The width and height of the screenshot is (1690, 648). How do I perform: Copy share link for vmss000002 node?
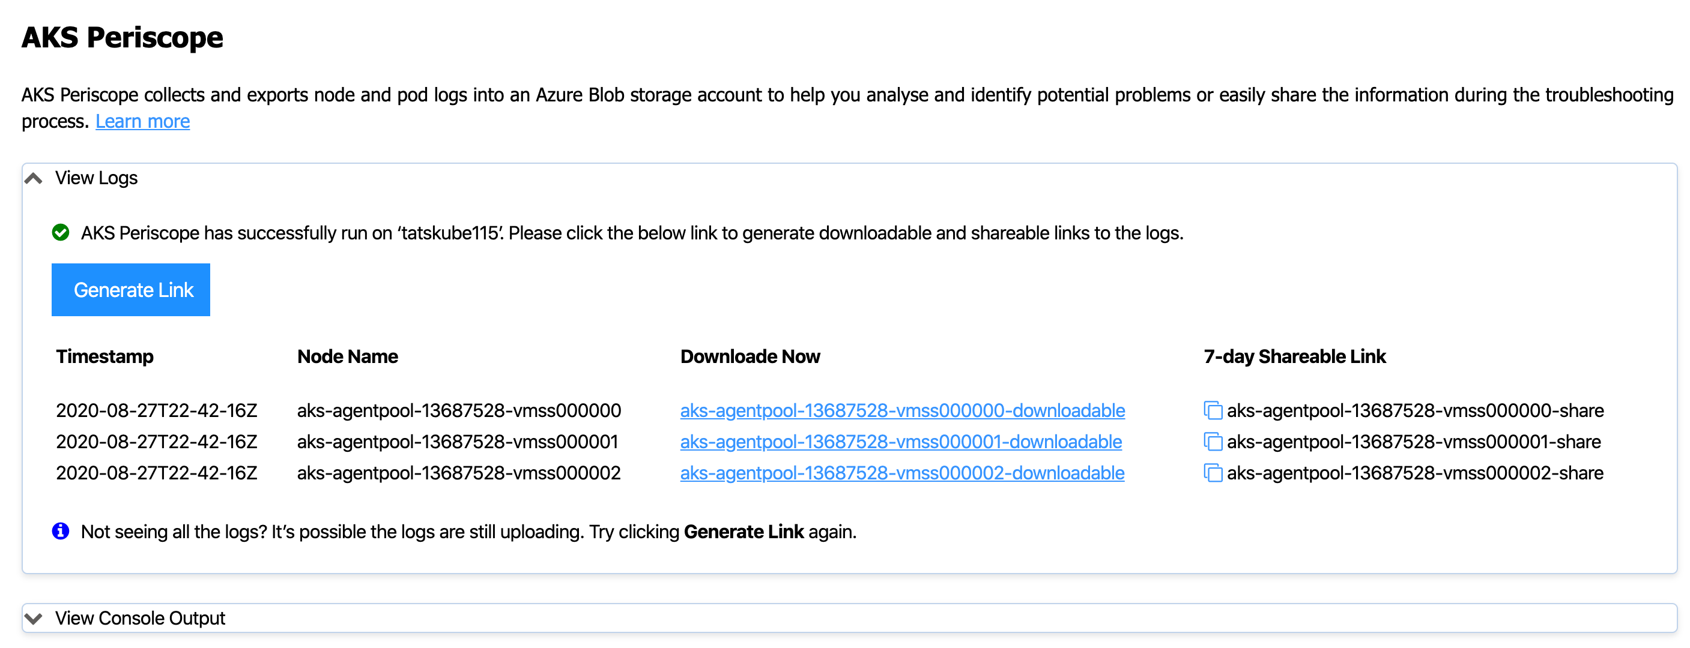coord(1213,473)
